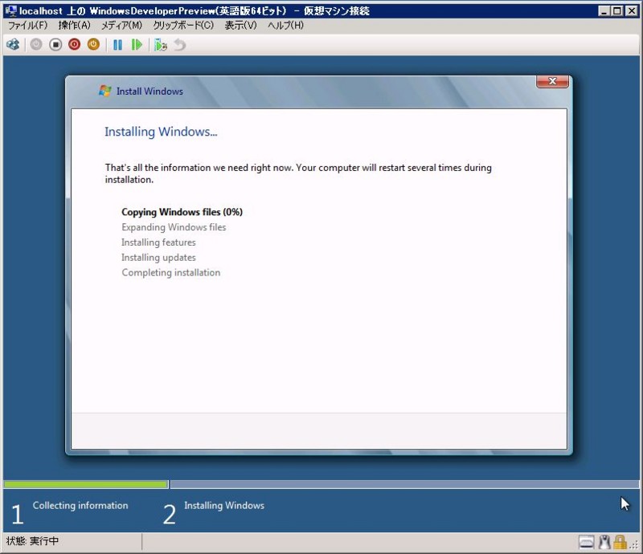This screenshot has width=643, height=554.
Task: Click the 'Expanding Windows files' step
Action: 174,227
